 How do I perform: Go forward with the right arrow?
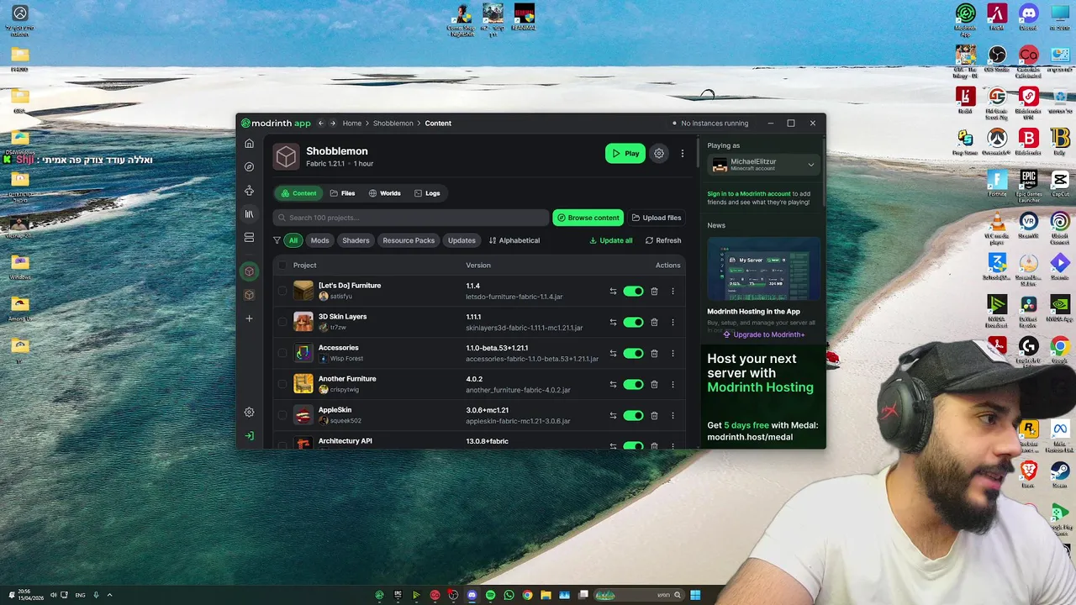(x=333, y=124)
